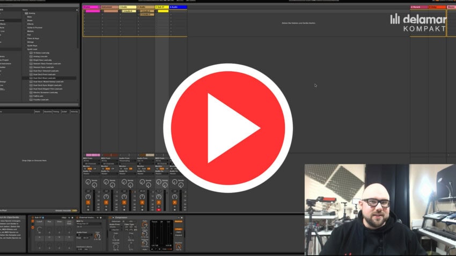Solo the Drums track with its S button
Screen dimensions: 456x256
point(88,207)
